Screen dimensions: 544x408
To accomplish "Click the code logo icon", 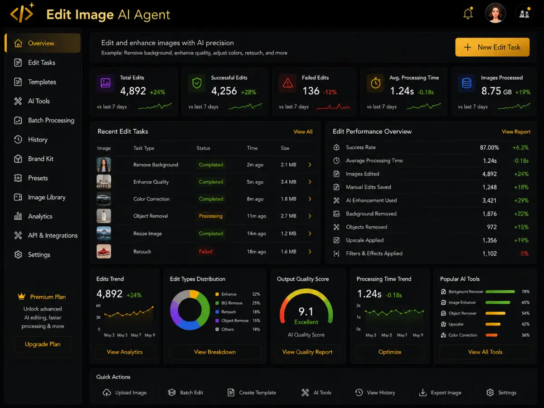I will [x=22, y=14].
